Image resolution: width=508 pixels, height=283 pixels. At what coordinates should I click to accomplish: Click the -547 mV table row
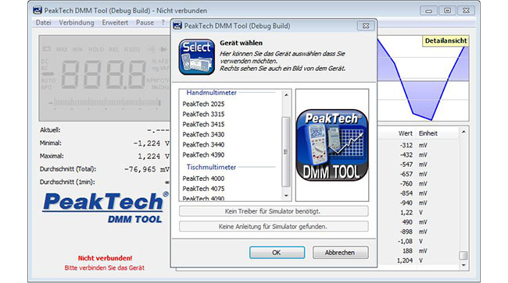(x=419, y=164)
